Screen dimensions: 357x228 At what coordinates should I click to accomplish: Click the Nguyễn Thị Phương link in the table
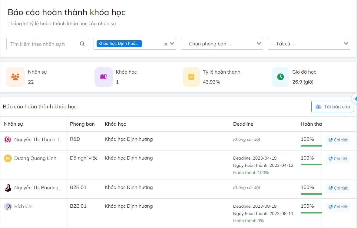[38, 188]
